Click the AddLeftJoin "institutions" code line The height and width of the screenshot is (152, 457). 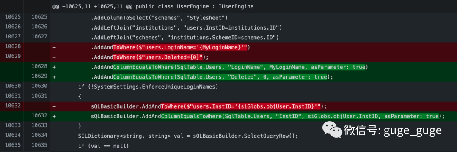186,27
